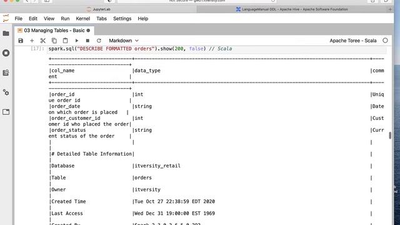Click the data_type header text

147,71
